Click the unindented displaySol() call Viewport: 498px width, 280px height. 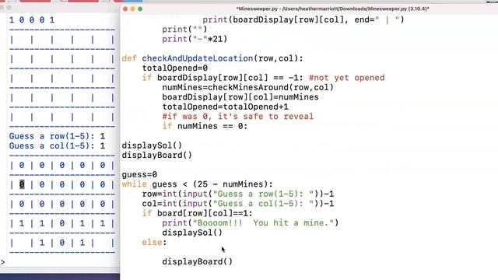coord(152,145)
